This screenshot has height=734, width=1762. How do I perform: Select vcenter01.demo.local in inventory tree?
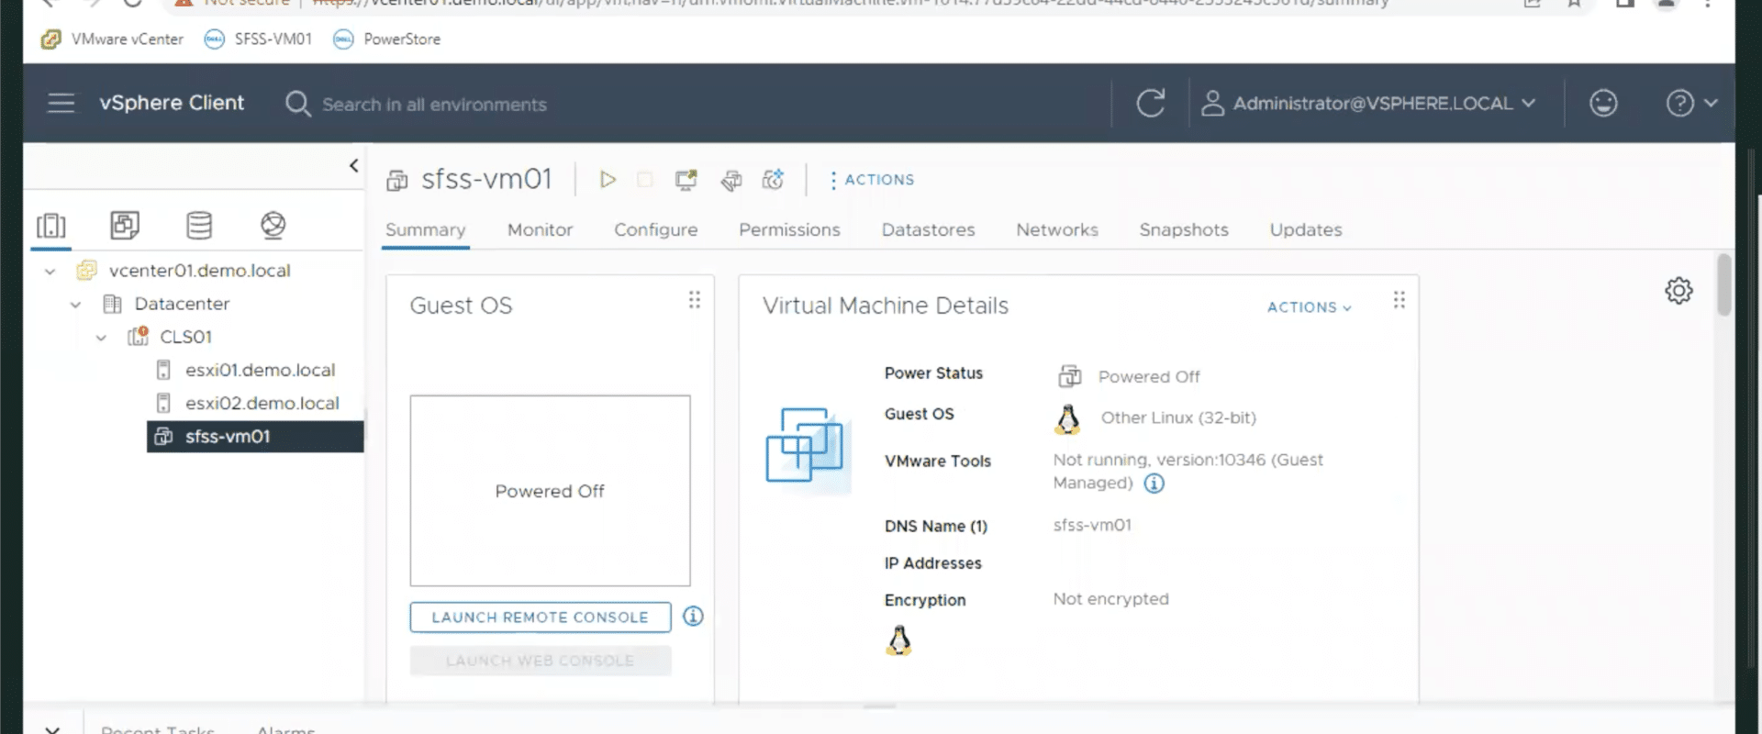pyautogui.click(x=199, y=271)
